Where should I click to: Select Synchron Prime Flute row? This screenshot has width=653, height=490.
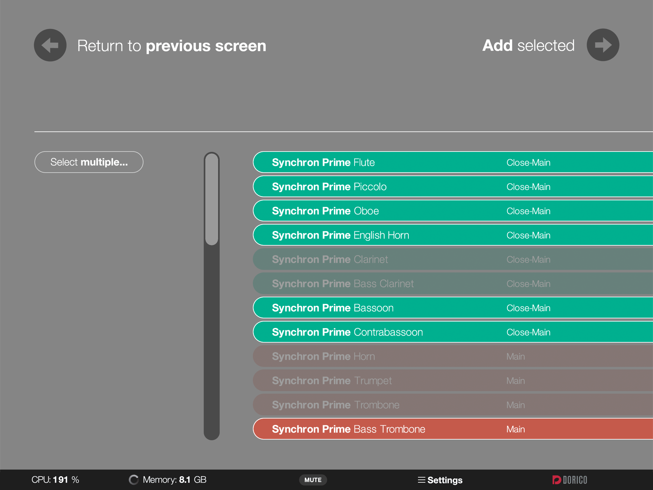tap(453, 162)
